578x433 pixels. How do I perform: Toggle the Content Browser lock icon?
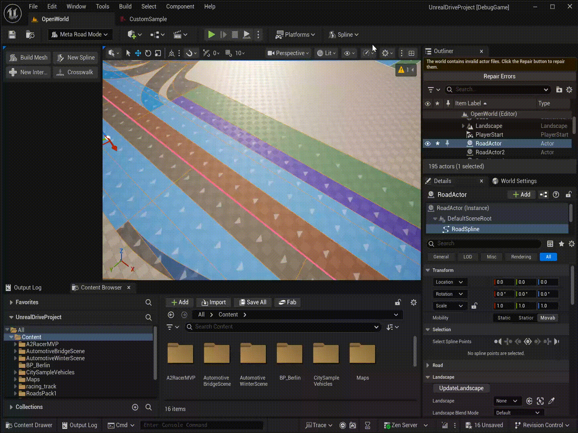(397, 302)
